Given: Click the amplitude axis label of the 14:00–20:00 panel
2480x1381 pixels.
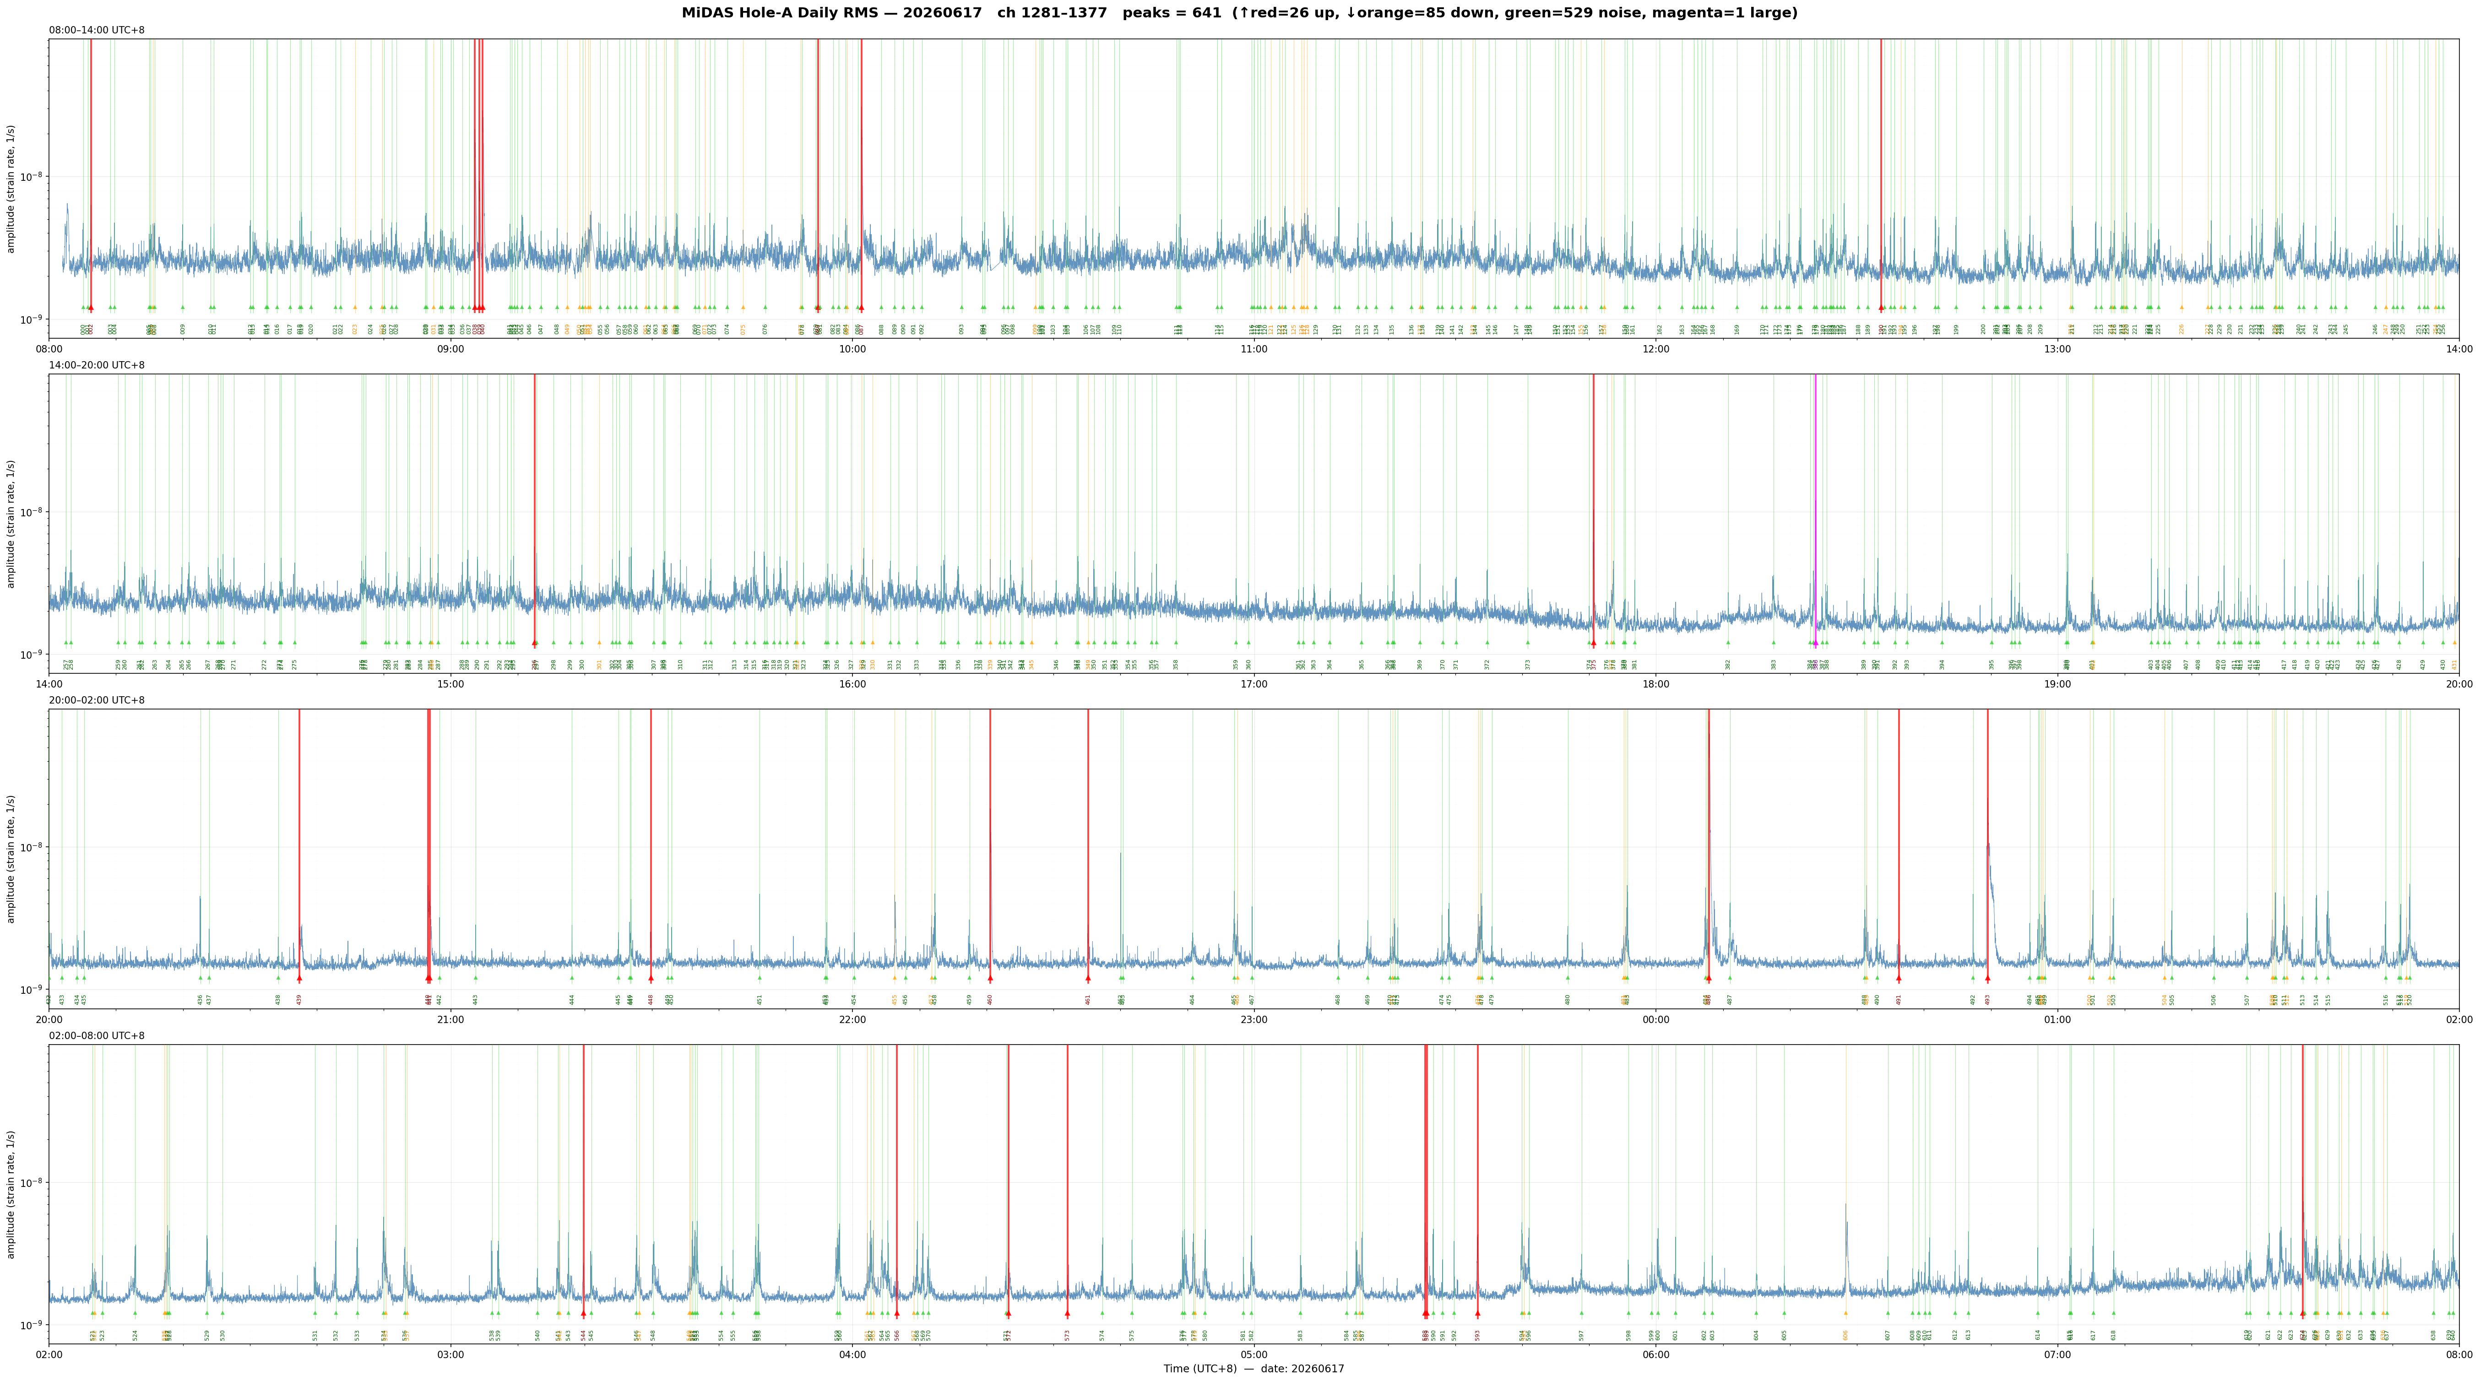Looking at the screenshot, I should [x=11, y=524].
